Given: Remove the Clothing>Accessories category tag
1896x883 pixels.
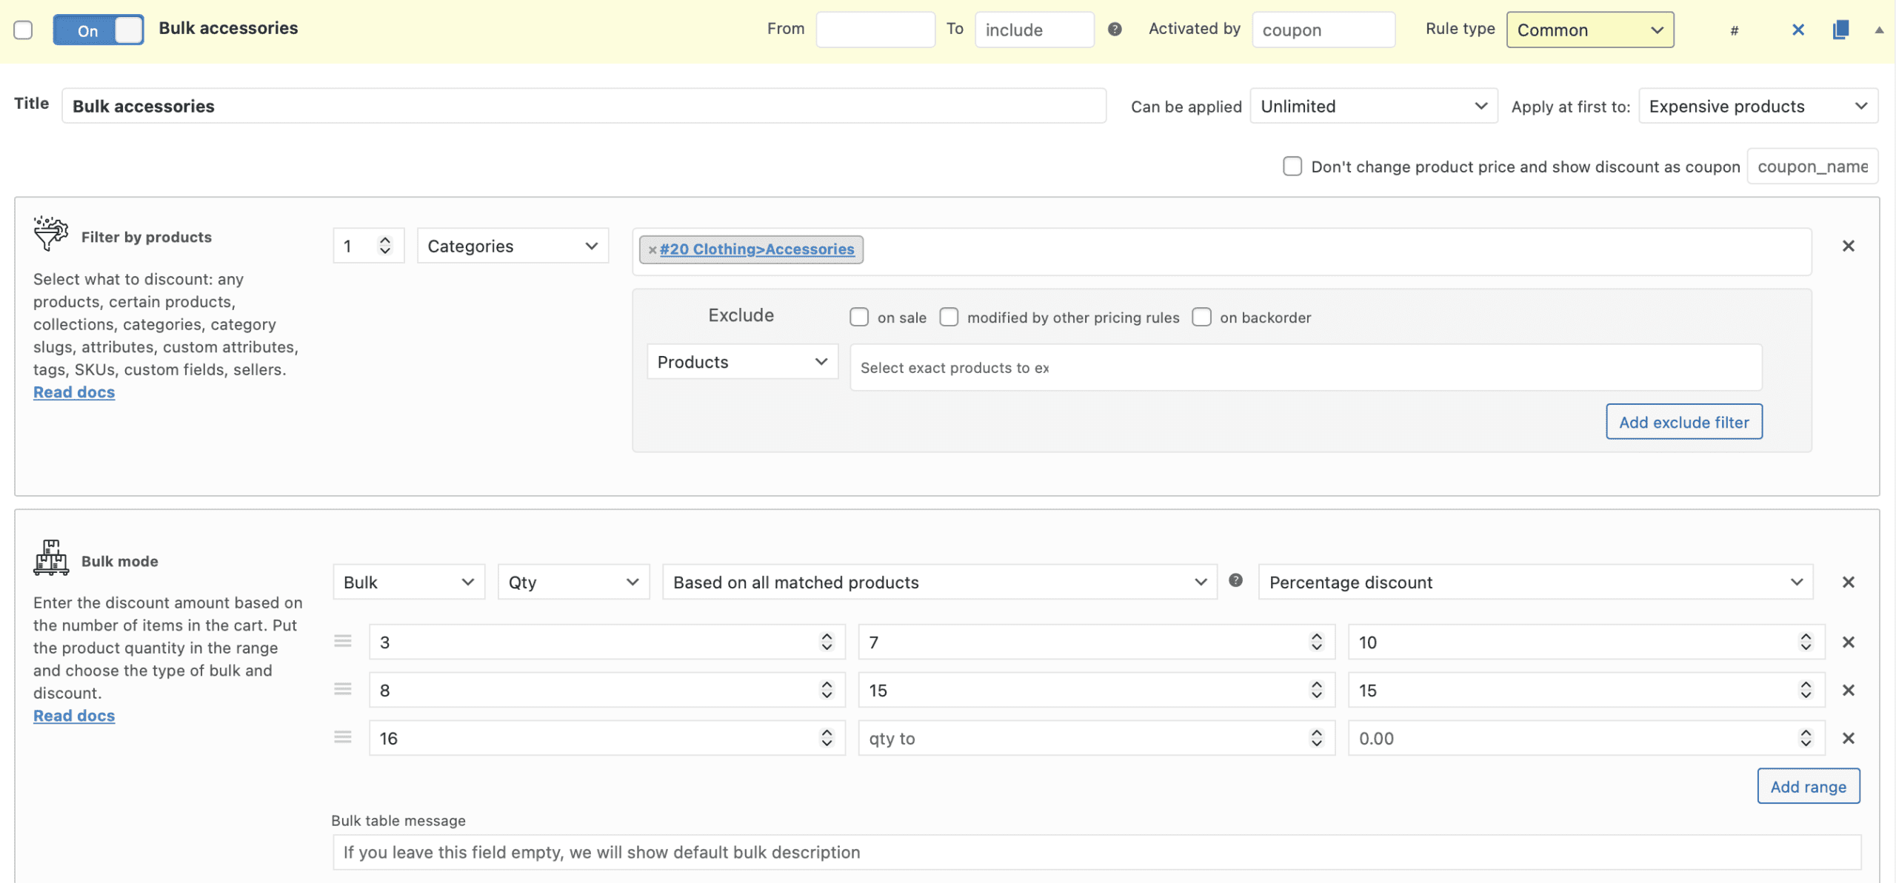Looking at the screenshot, I should (652, 250).
